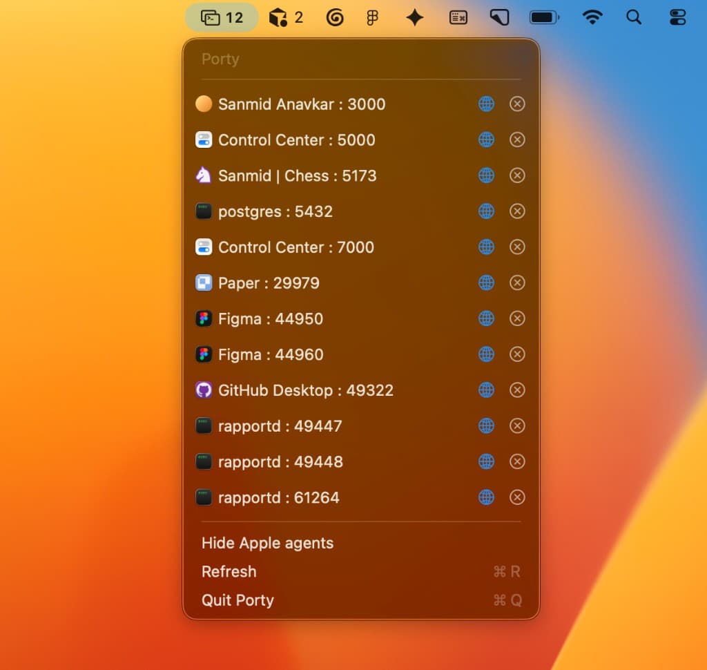This screenshot has height=670, width=707.
Task: Open rapportd port 61264 globe icon
Action: [x=486, y=497]
